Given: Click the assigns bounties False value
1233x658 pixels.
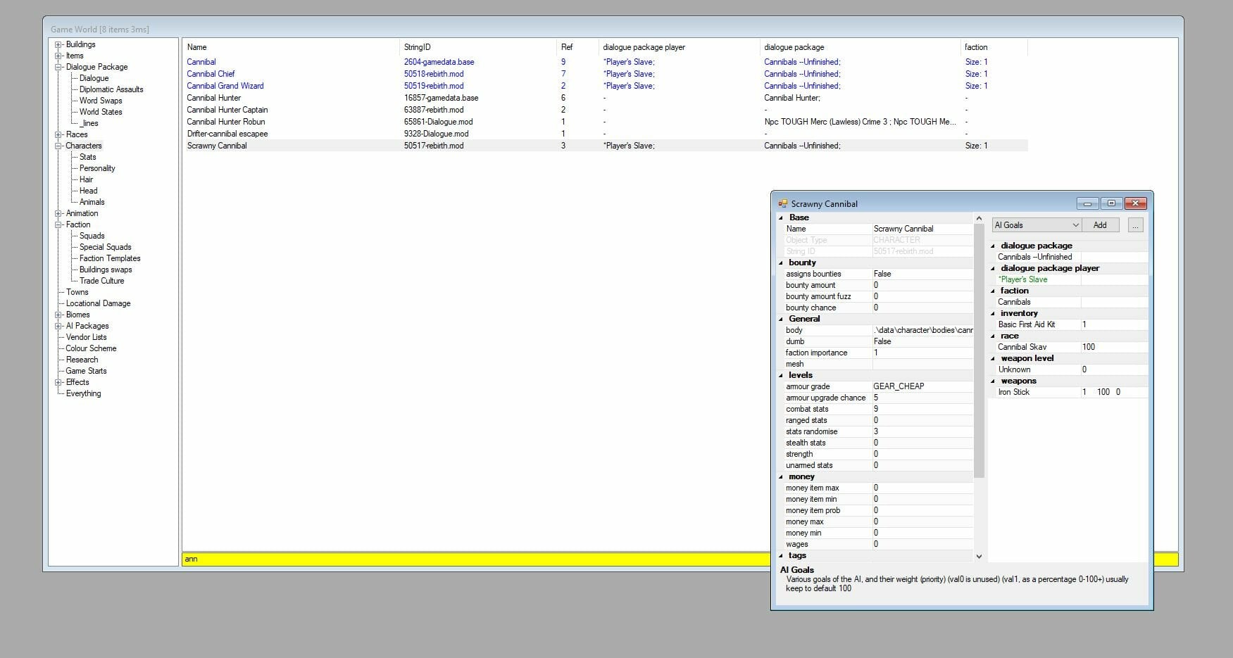Looking at the screenshot, I should pyautogui.click(x=922, y=274).
